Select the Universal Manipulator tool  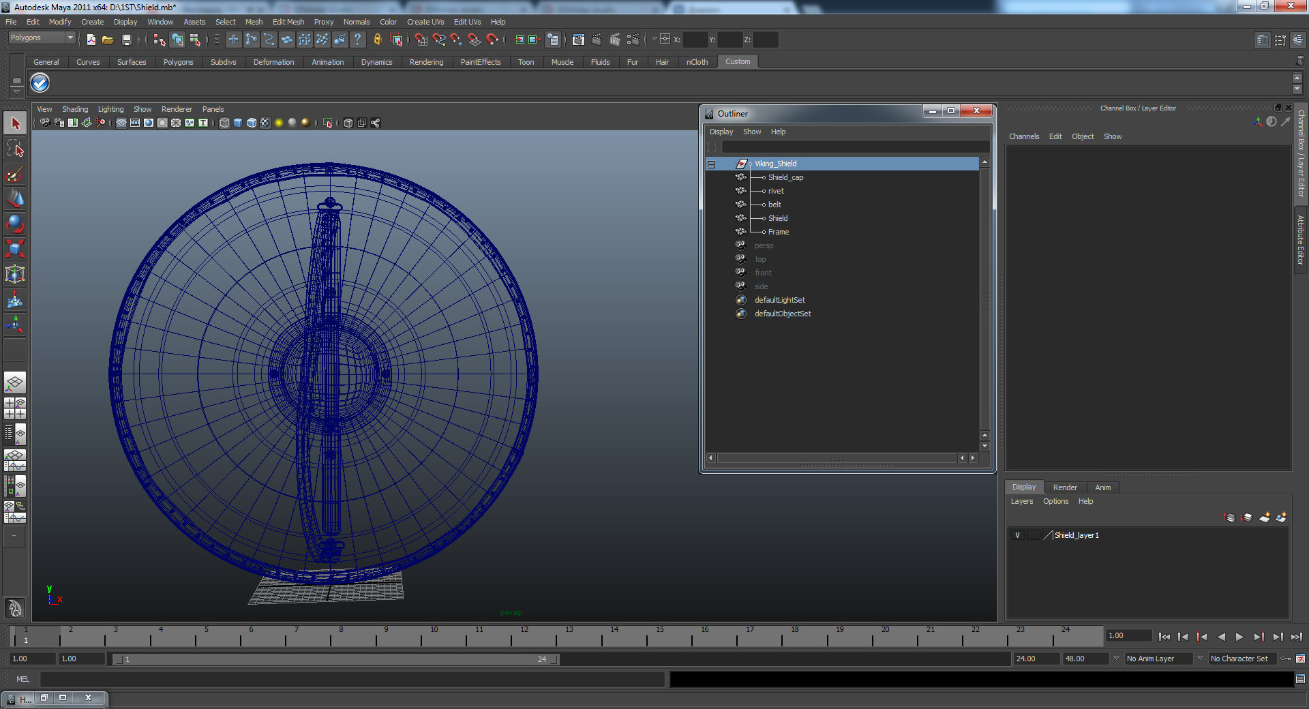(15, 274)
